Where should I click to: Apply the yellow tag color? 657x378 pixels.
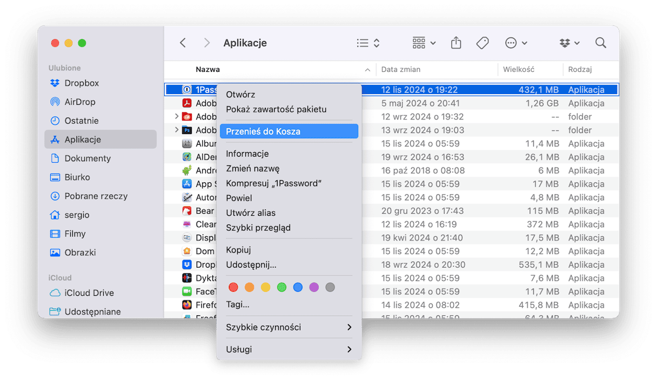tap(265, 287)
